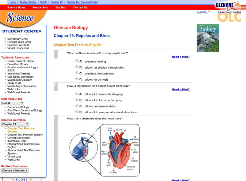The height and width of the screenshot is (181, 246).
Task: Open Fast File – Careers in Biology
Action: [x=25, y=110]
